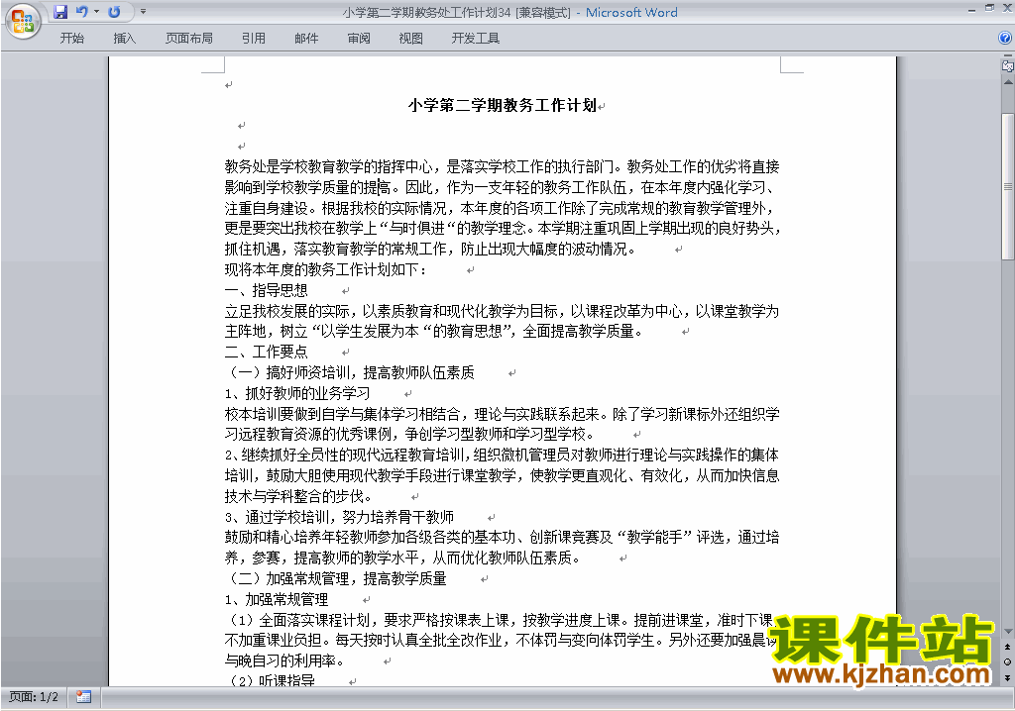Go to the next page with the double-down arrow
This screenshot has width=1015, height=711.
tap(1007, 676)
